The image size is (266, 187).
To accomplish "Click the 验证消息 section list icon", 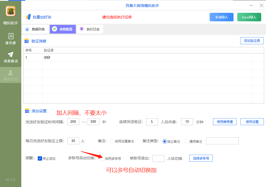I will 27,41.
